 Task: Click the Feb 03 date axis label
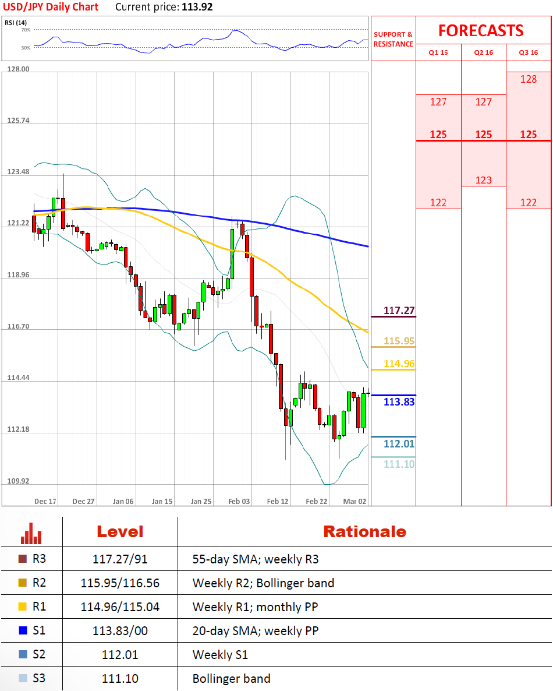(x=239, y=502)
